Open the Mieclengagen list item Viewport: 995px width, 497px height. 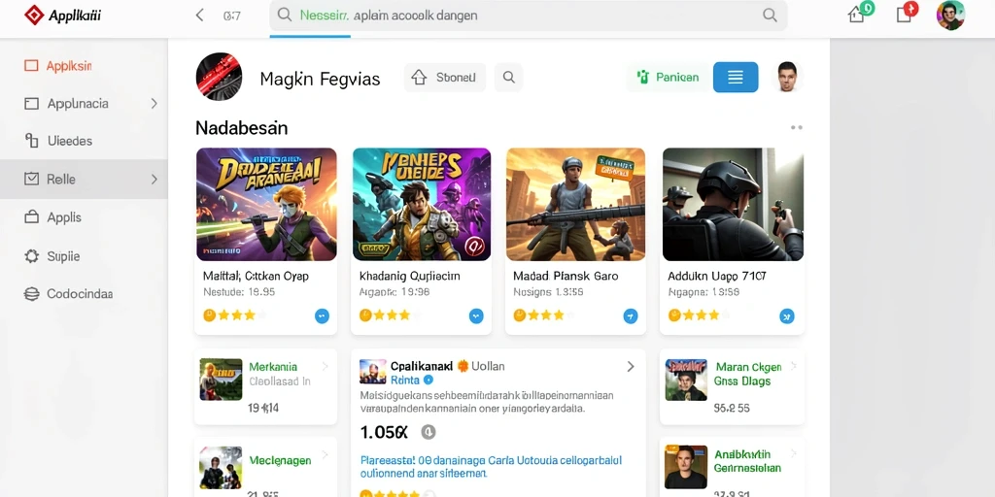266,468
